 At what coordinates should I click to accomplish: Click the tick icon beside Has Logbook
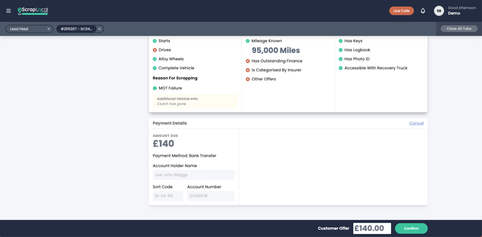[x=340, y=50]
